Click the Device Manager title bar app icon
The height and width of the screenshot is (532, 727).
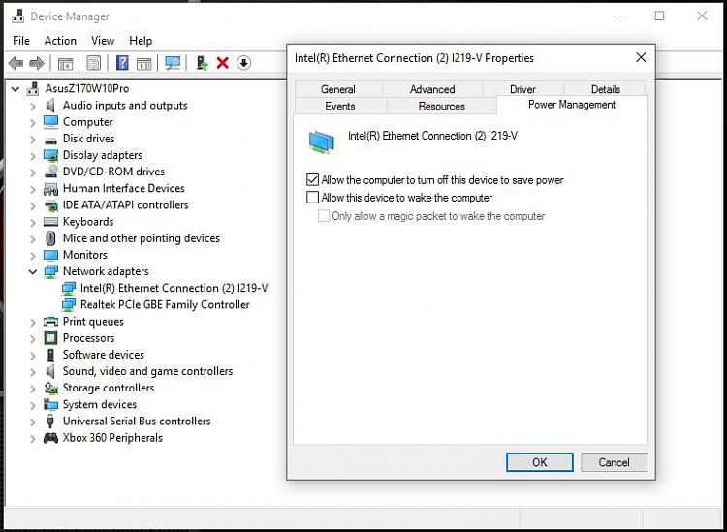[x=17, y=16]
